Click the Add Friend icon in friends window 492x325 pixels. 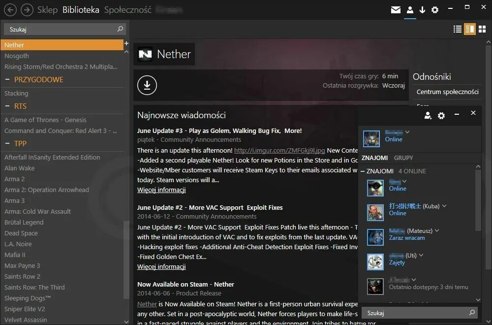428,115
